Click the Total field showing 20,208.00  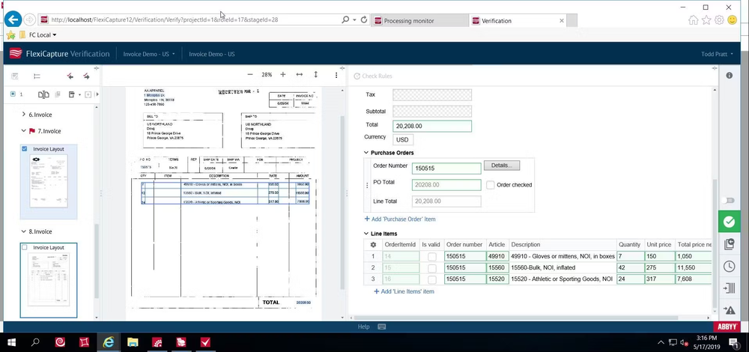(x=432, y=126)
